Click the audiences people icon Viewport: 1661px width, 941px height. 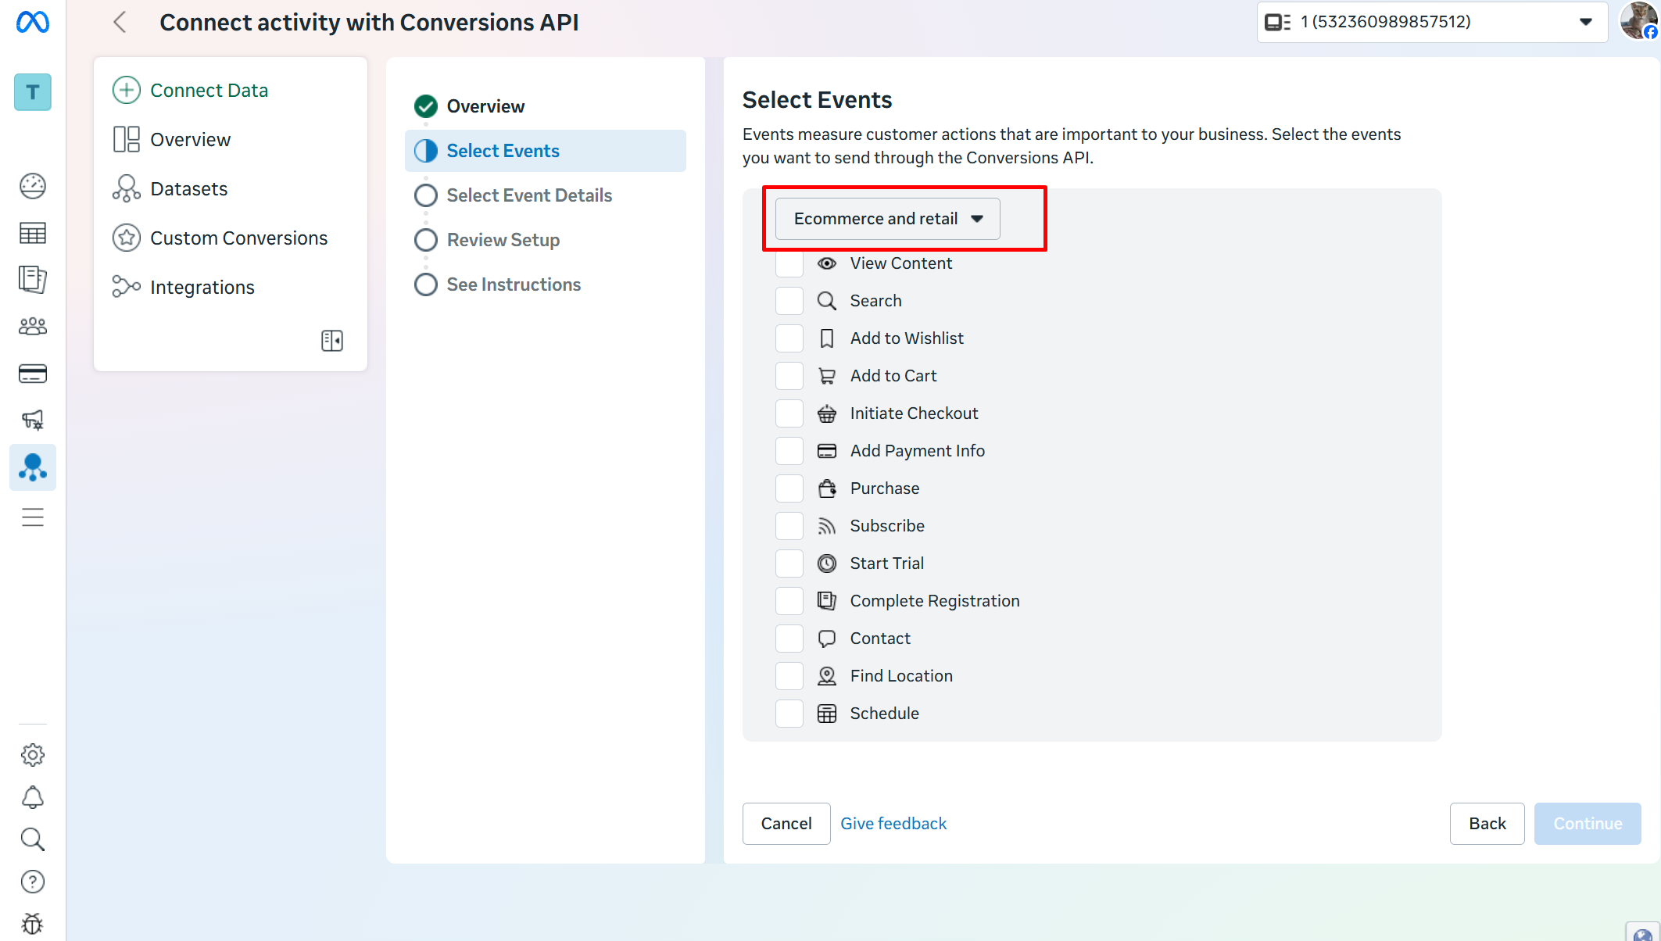[x=33, y=327]
